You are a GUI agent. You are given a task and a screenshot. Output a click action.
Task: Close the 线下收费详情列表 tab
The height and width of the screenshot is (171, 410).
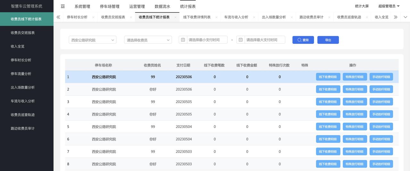(x=216, y=17)
